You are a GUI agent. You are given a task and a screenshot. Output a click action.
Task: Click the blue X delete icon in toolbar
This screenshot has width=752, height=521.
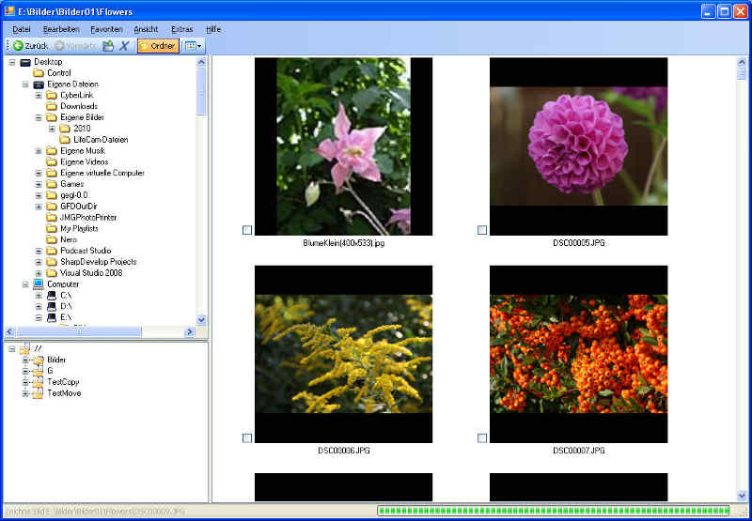coord(124,45)
